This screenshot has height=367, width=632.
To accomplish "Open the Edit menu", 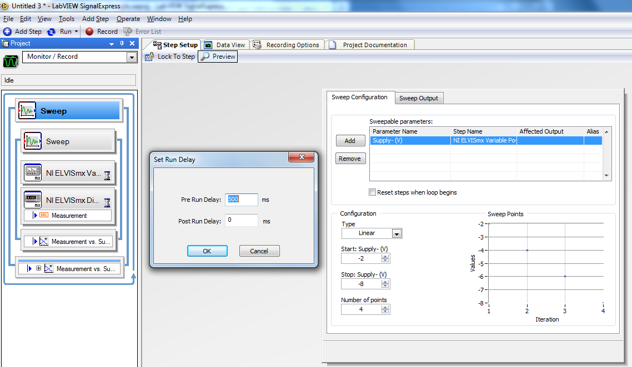I will [26, 19].
